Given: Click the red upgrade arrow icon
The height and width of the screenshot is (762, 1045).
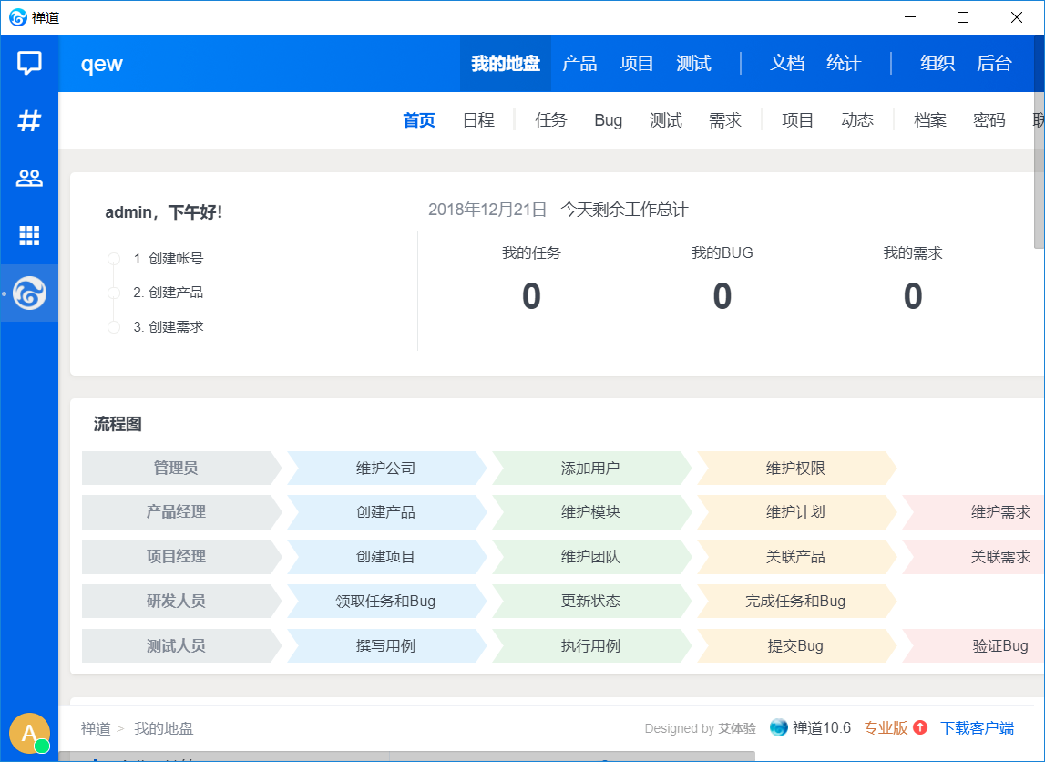Looking at the screenshot, I should point(920,727).
